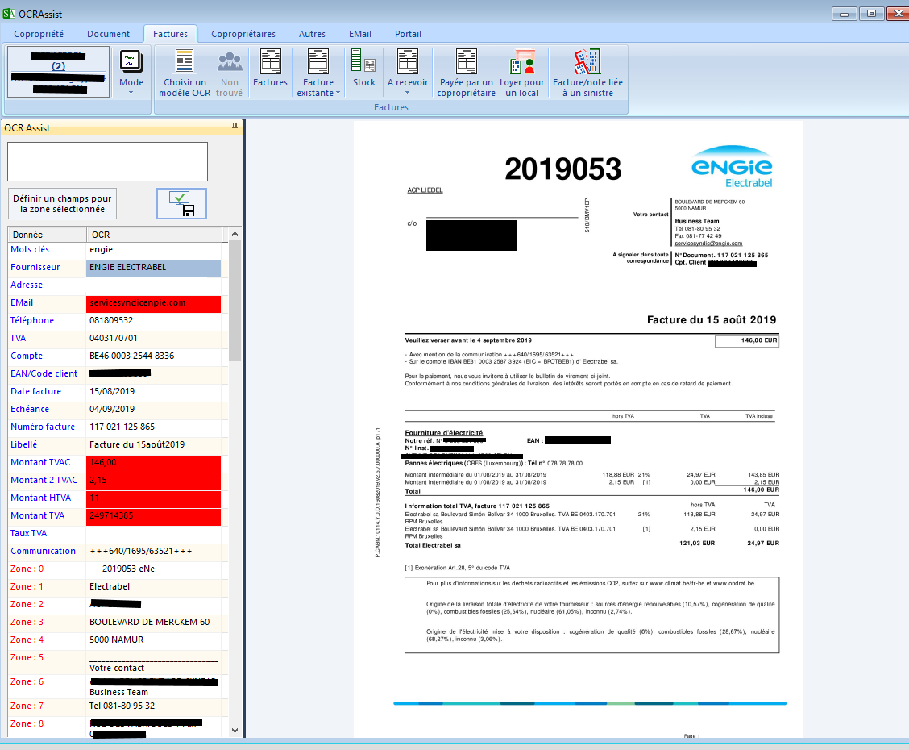This screenshot has width=909, height=750.
Task: Switch to the Document tab
Action: (x=109, y=34)
